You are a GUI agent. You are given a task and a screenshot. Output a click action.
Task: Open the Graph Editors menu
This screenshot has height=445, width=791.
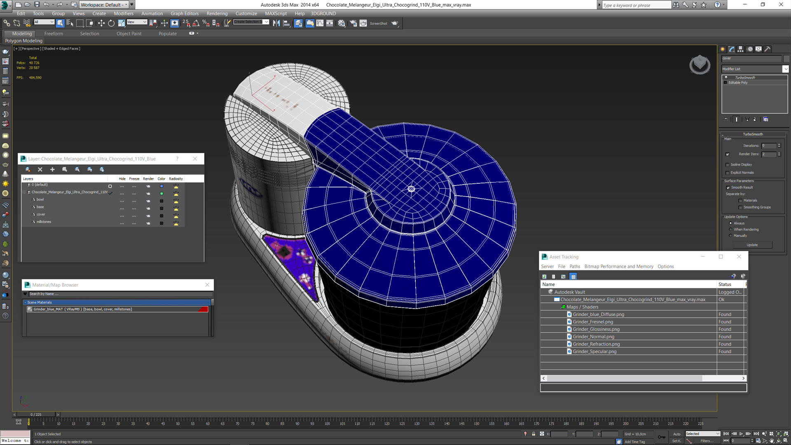tap(185, 14)
